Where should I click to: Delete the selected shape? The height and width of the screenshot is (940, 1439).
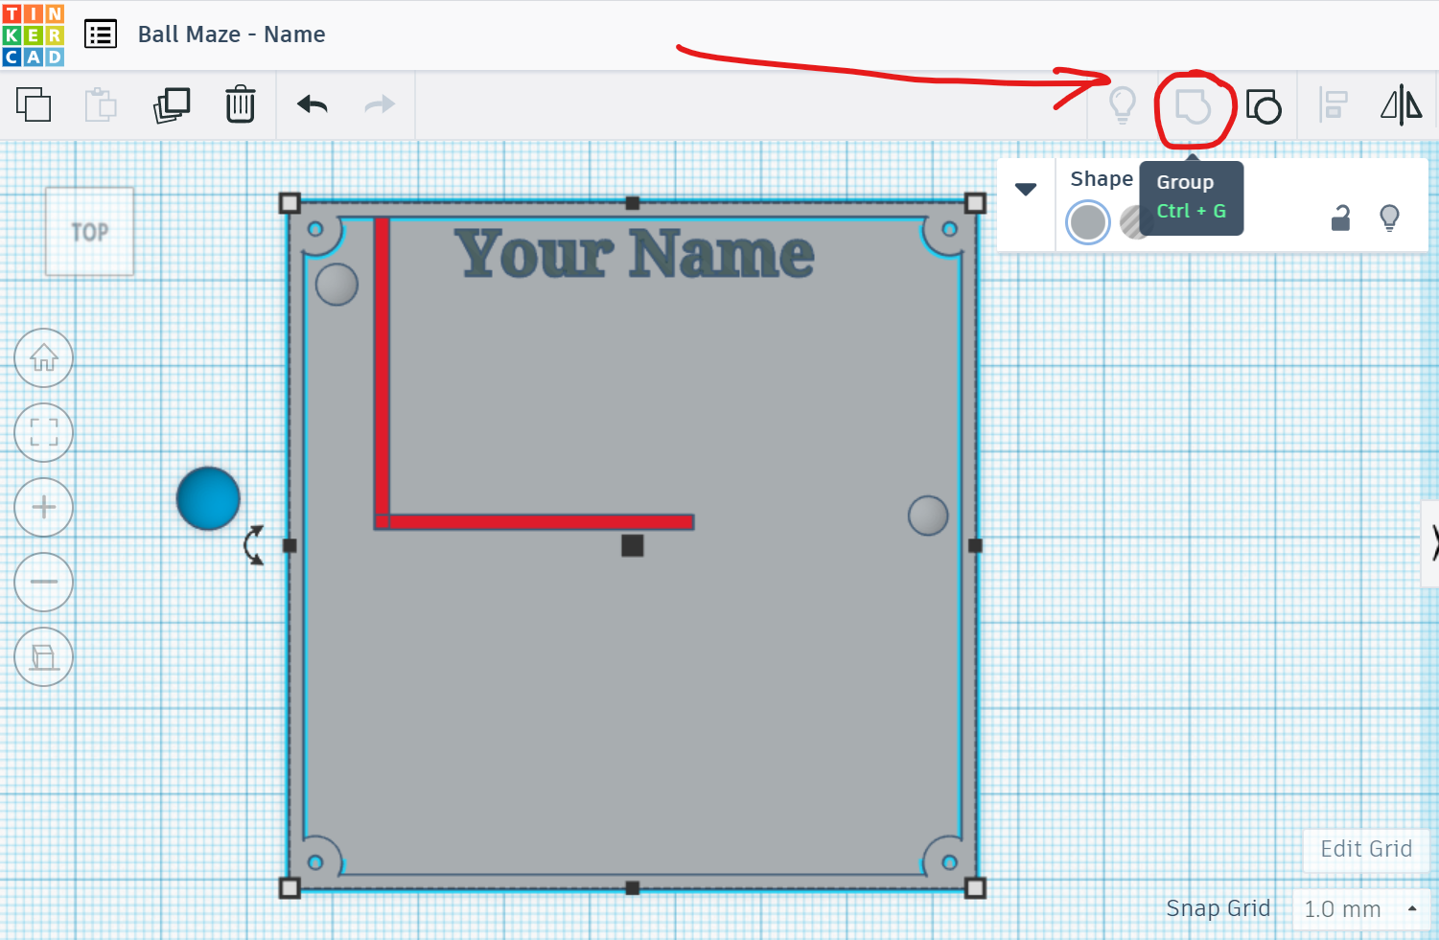[x=240, y=105]
